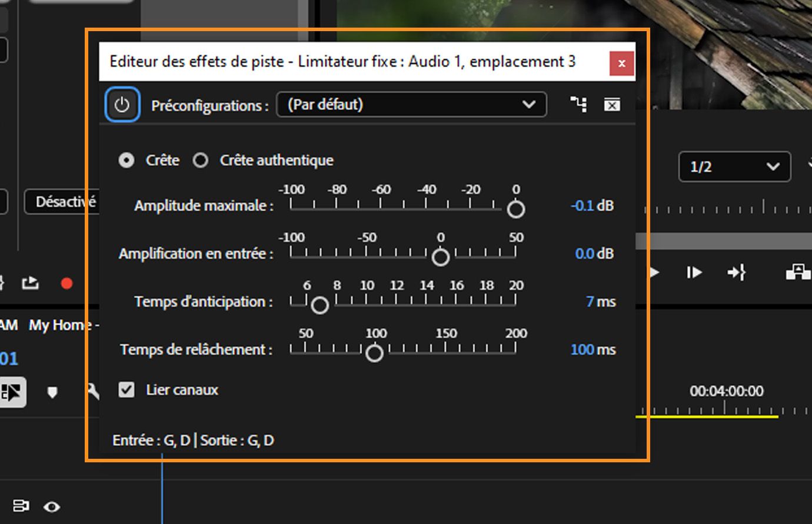Open the 1/2 resolution dropdown

coord(734,167)
